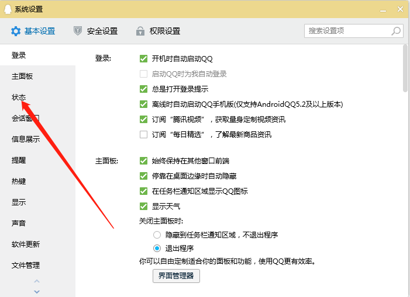Click the sidebar up chevron arrow
The image size is (410, 297).
pos(37,281)
